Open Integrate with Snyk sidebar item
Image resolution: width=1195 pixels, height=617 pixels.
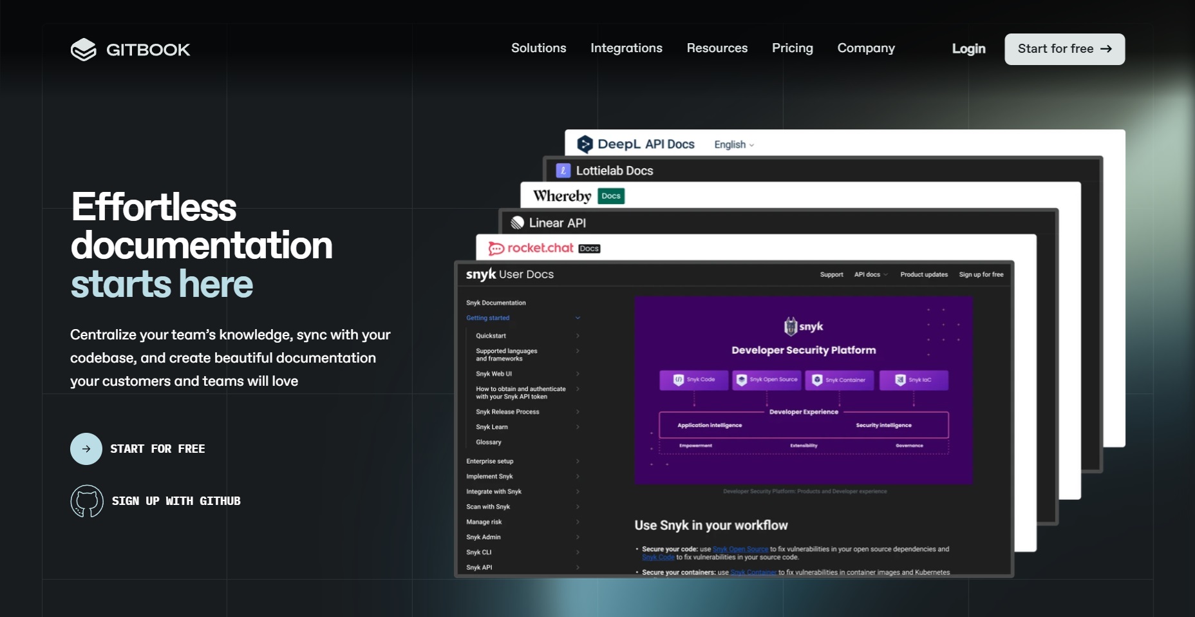pos(494,492)
